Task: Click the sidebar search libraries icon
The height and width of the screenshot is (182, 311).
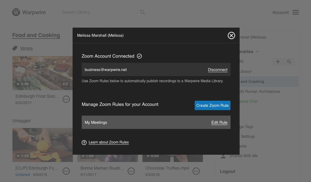Action: point(289,62)
